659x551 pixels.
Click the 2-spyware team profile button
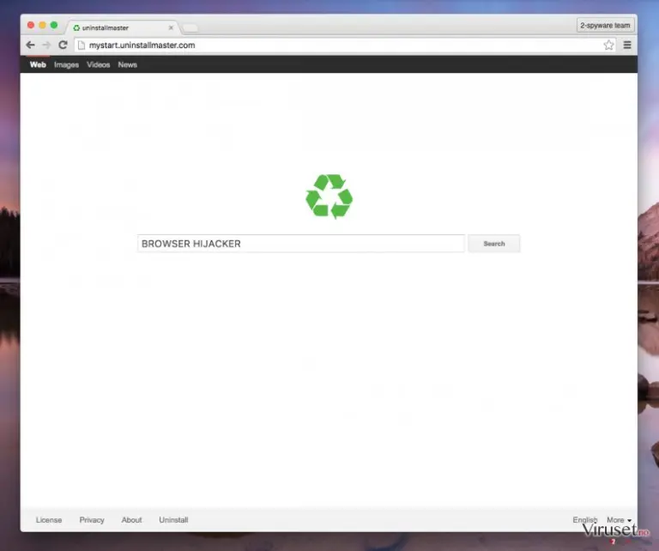click(605, 25)
